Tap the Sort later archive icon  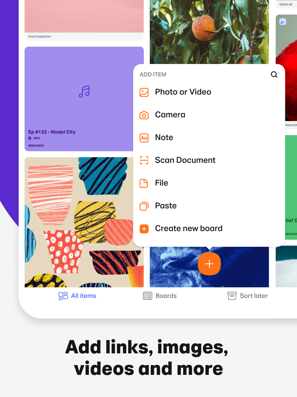232,296
